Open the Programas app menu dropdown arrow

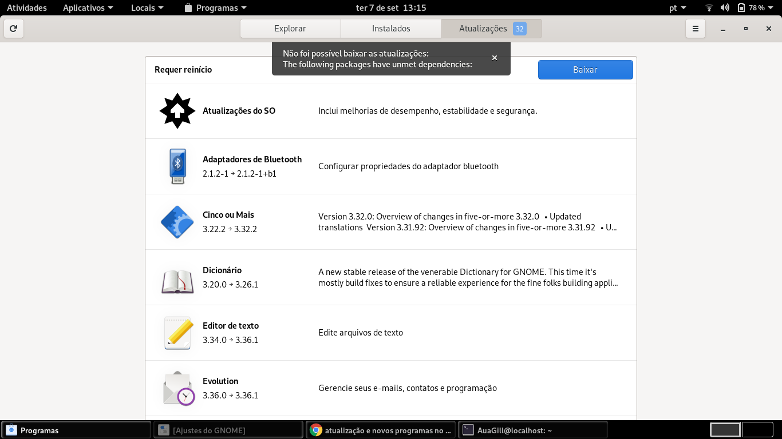[244, 8]
